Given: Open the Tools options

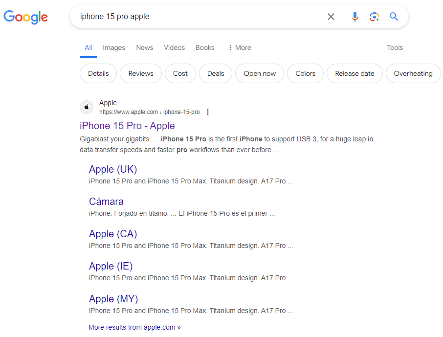Looking at the screenshot, I should [x=395, y=47].
